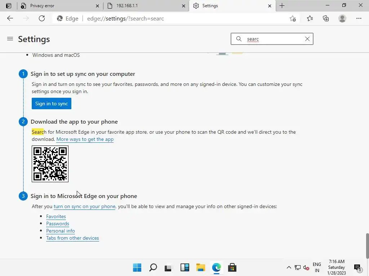Open the Favorites link
Image resolution: width=369 pixels, height=276 pixels.
click(56, 216)
